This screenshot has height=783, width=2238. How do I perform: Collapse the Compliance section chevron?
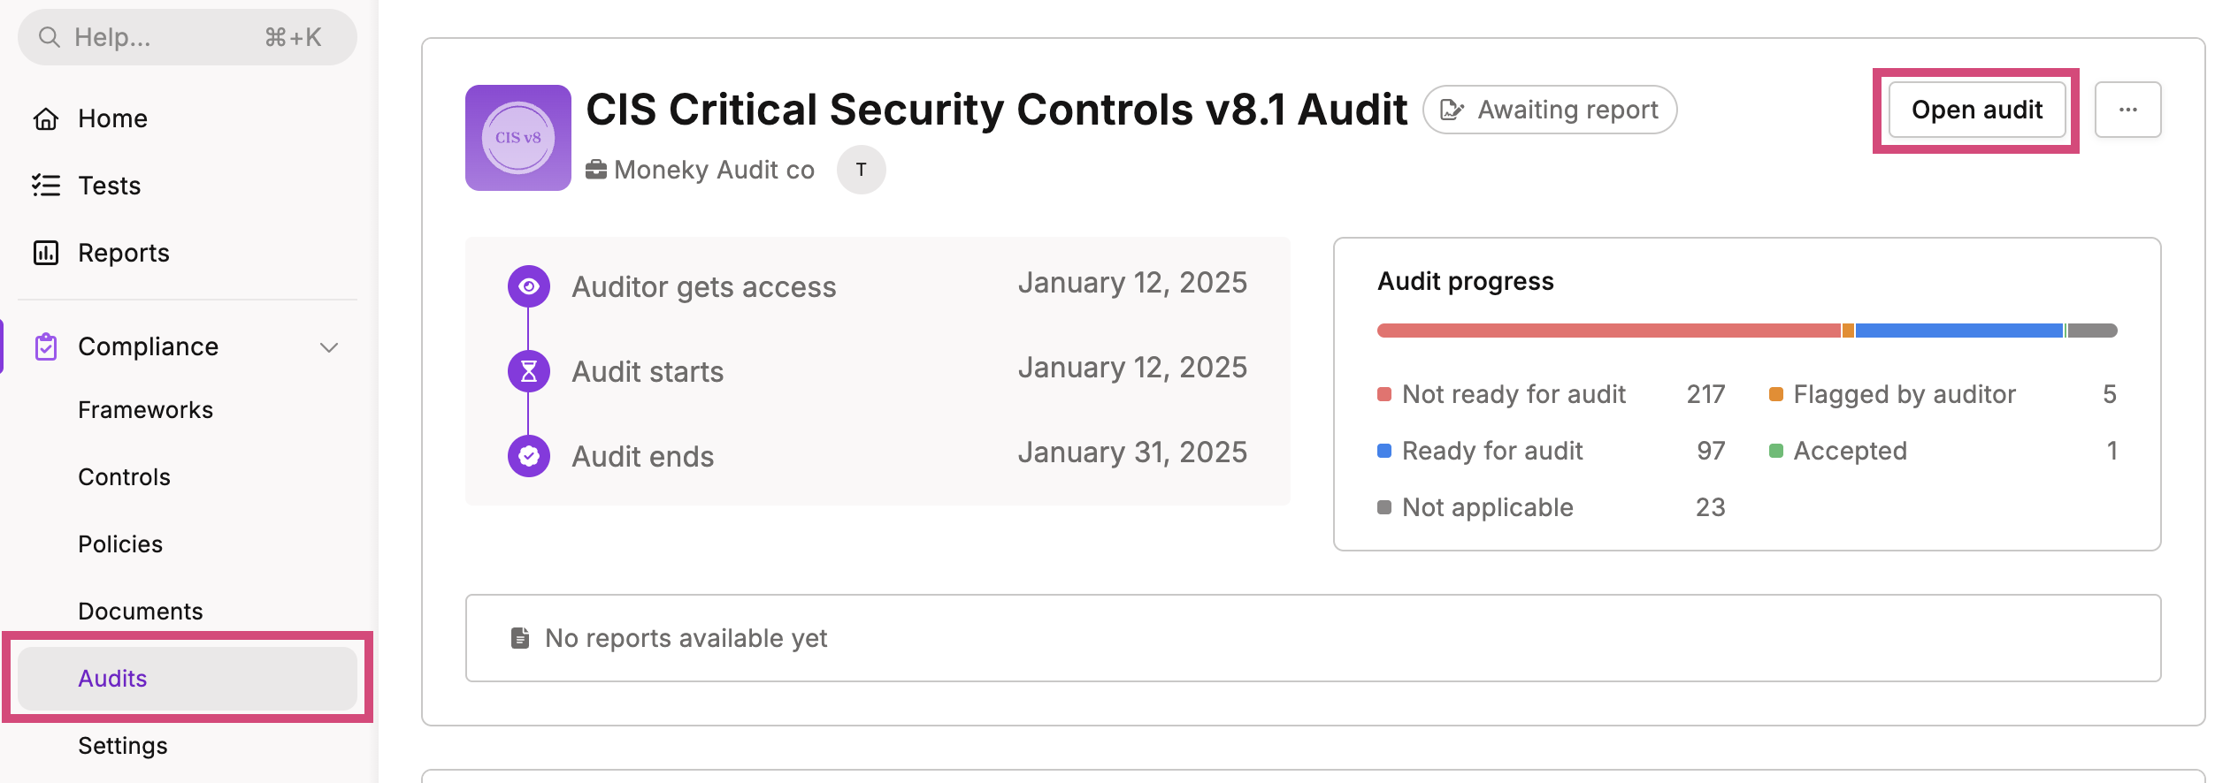pos(329,347)
